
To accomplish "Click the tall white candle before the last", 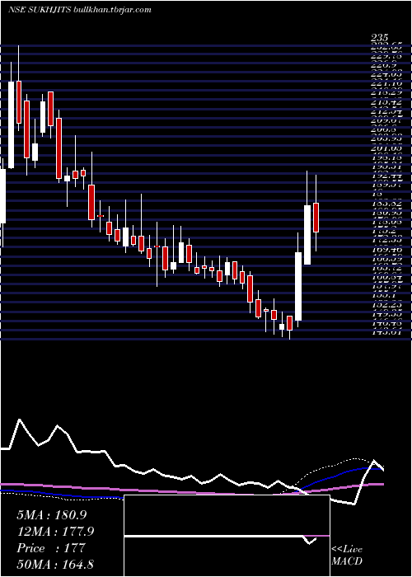I will (307, 235).
